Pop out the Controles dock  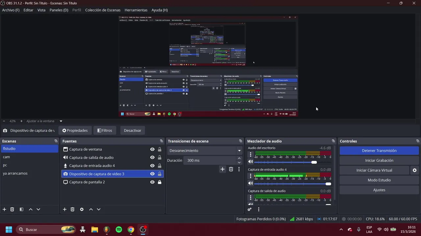418,141
